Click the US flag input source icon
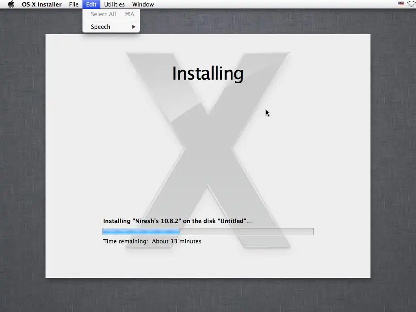This screenshot has width=416, height=312. click(401, 4)
